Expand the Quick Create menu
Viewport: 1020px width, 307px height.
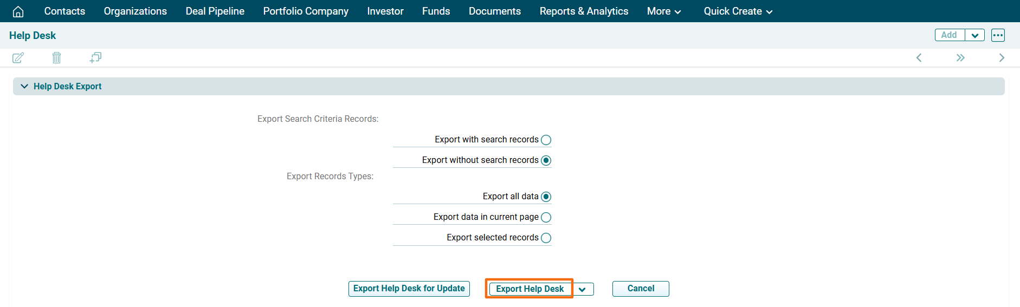tap(738, 11)
